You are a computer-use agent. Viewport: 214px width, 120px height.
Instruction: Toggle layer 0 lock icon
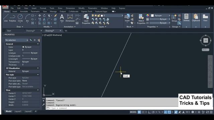point(99,16)
